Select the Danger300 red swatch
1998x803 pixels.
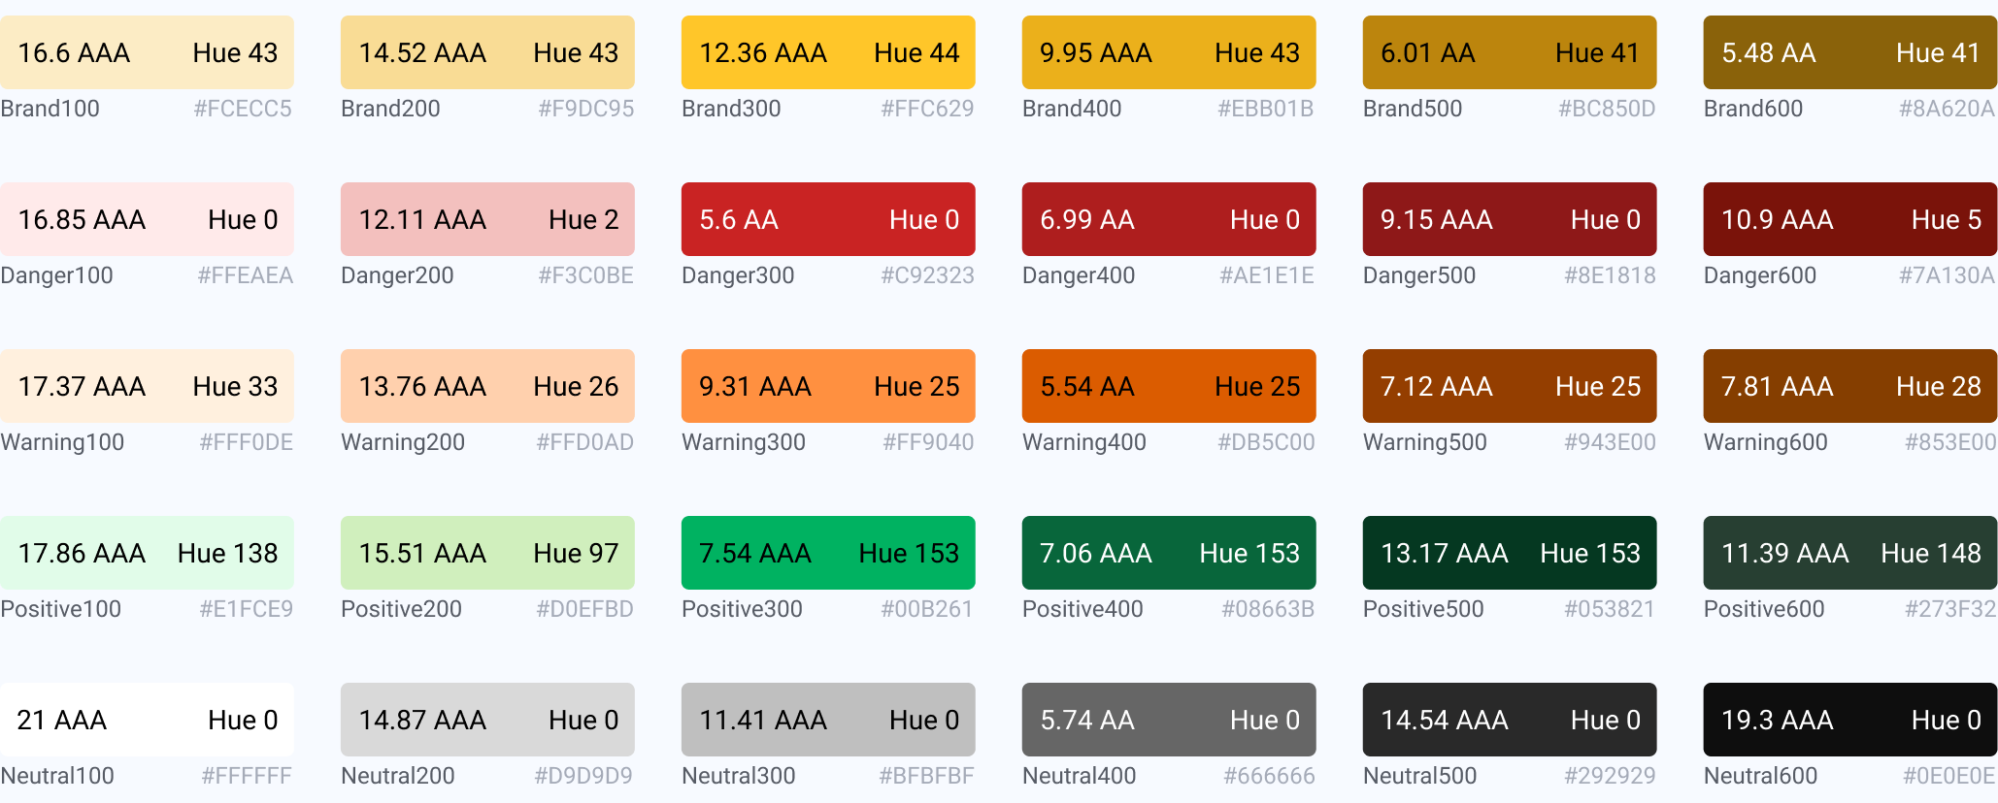tap(828, 219)
